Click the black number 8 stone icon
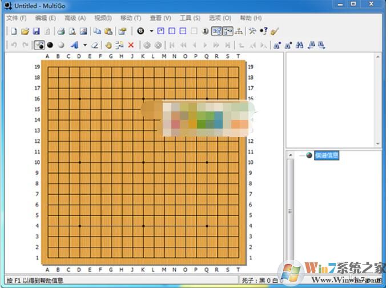This screenshot has width=390, height=288. (140, 31)
